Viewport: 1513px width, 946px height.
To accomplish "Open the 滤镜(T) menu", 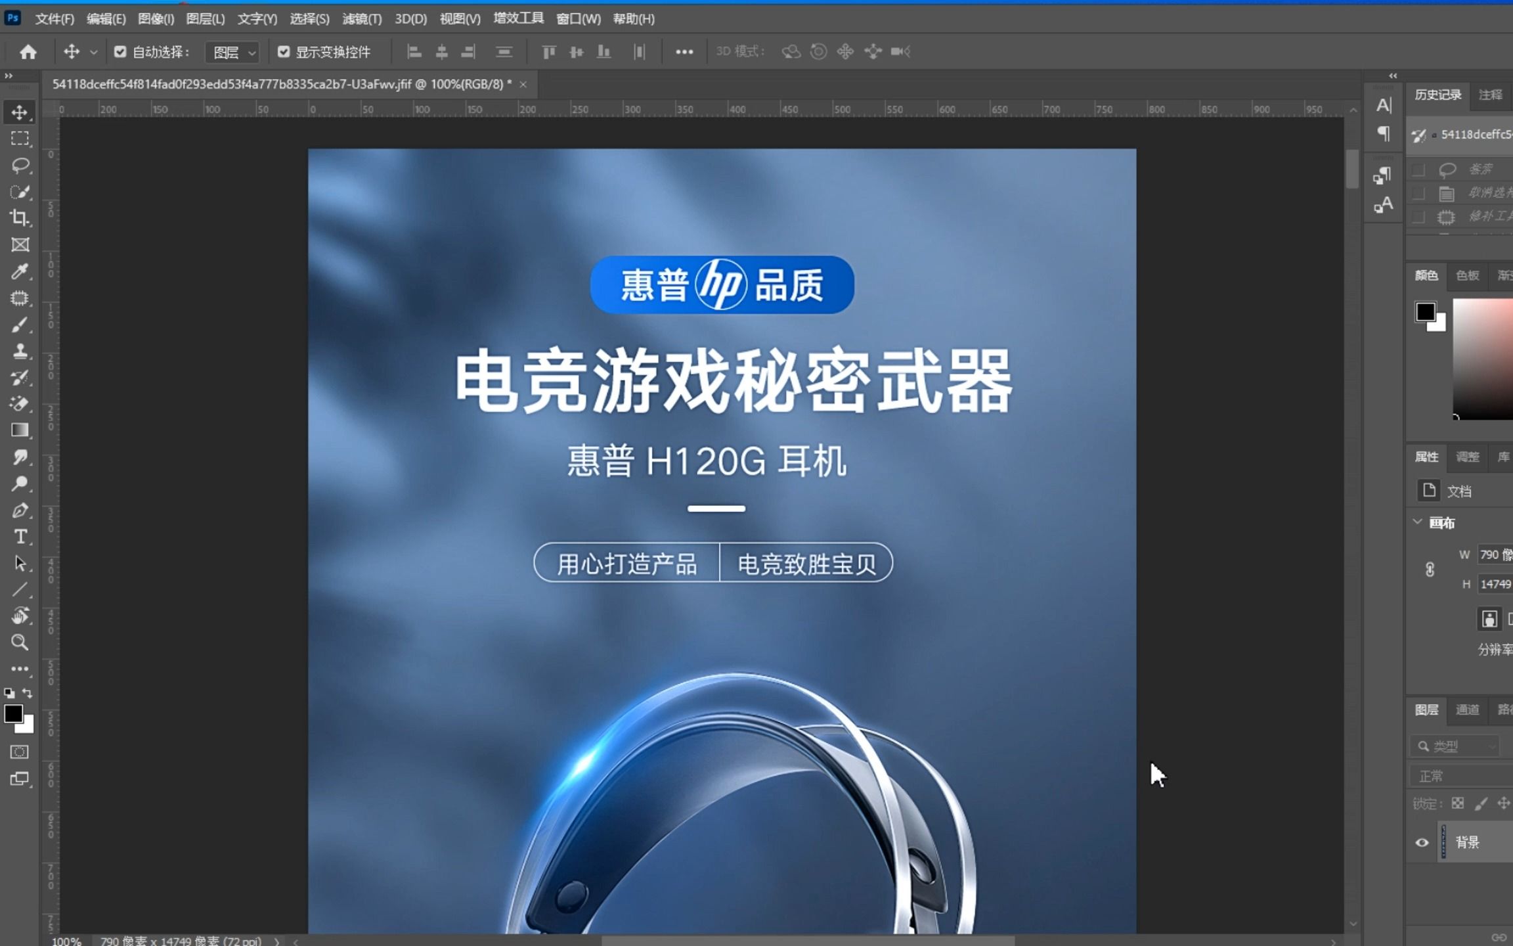I will click(362, 19).
